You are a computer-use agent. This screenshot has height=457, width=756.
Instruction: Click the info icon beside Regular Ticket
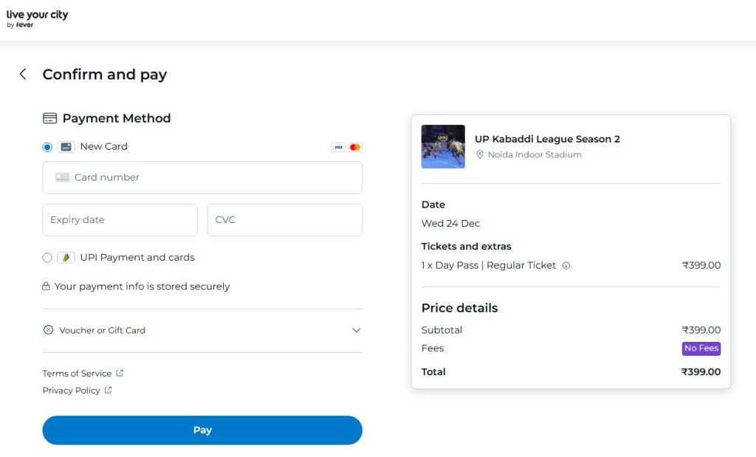pos(566,265)
